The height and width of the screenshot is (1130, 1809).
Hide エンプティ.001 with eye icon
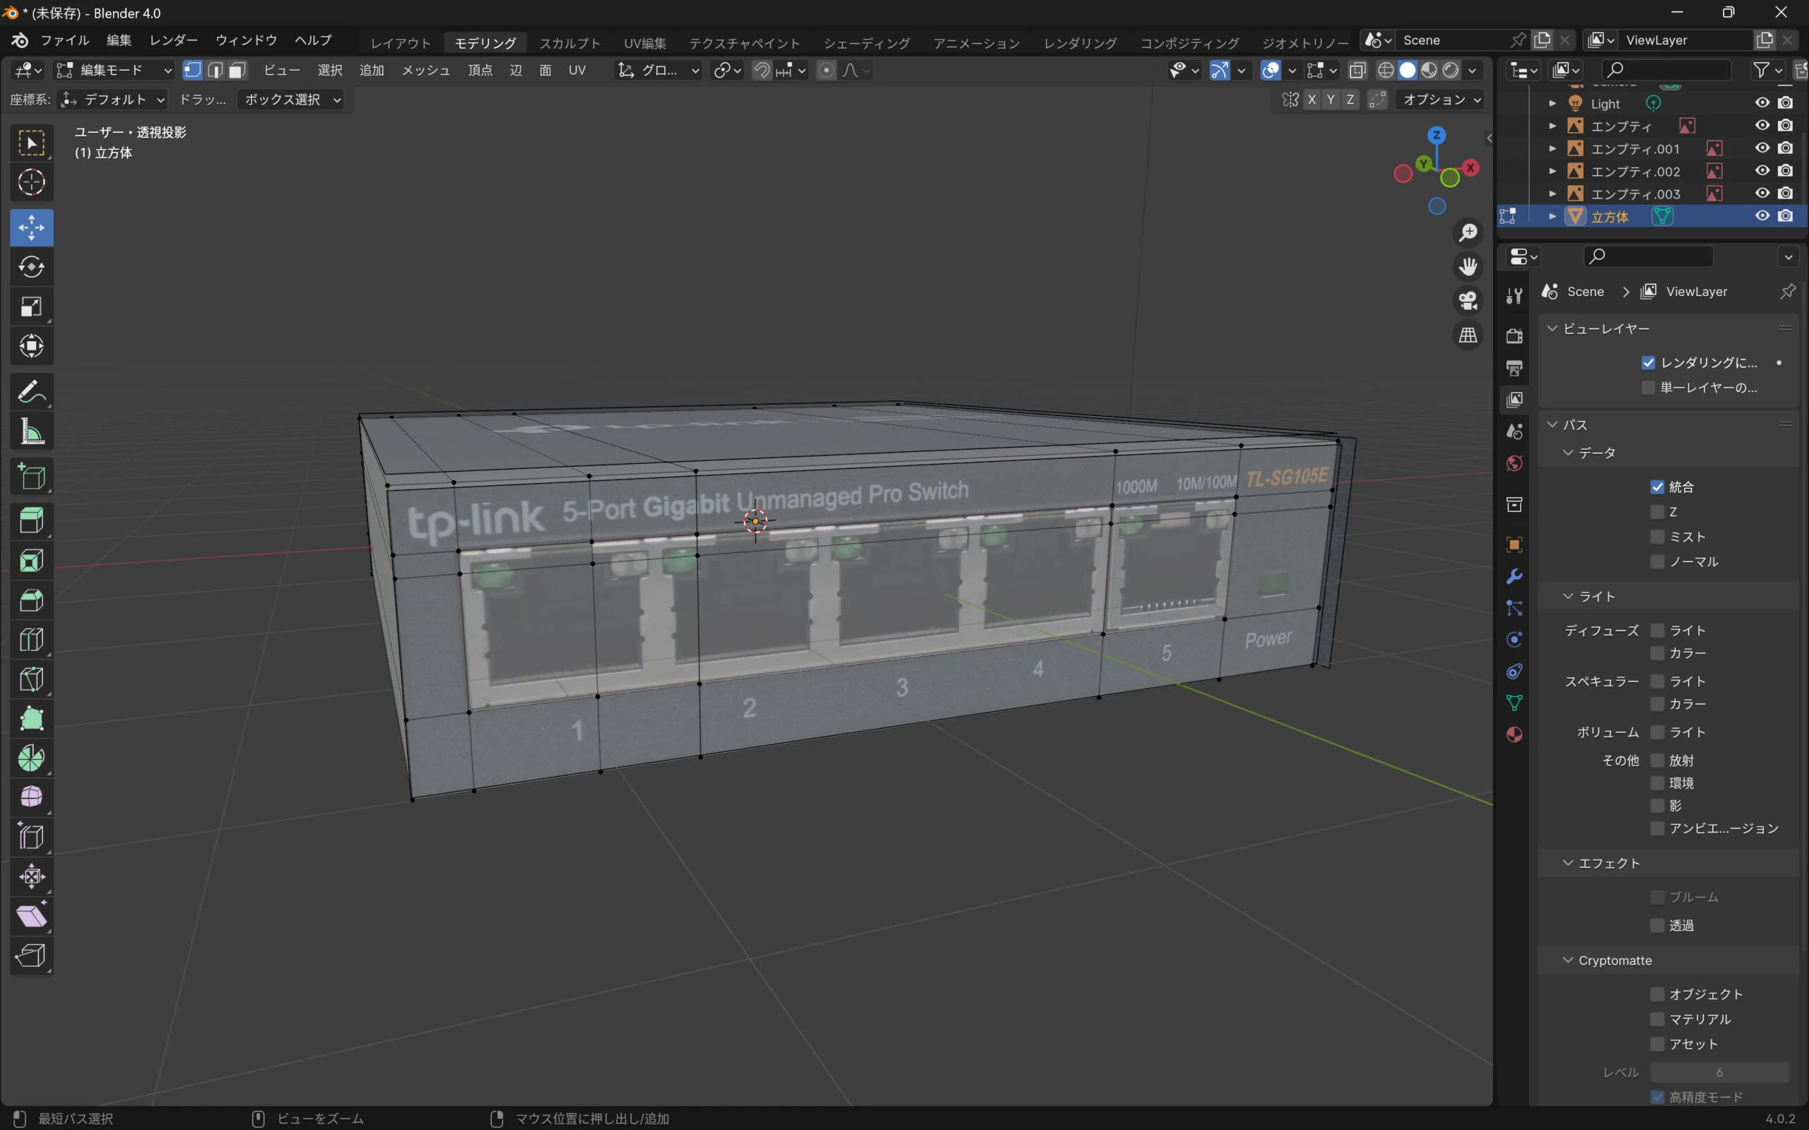tap(1762, 148)
